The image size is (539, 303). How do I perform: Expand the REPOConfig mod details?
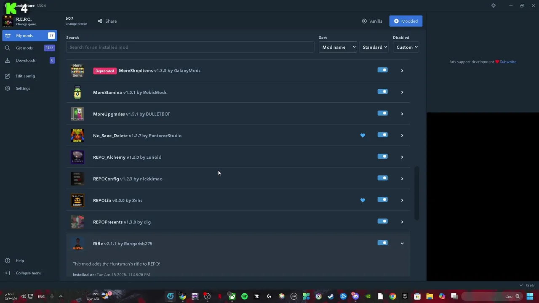pyautogui.click(x=402, y=178)
